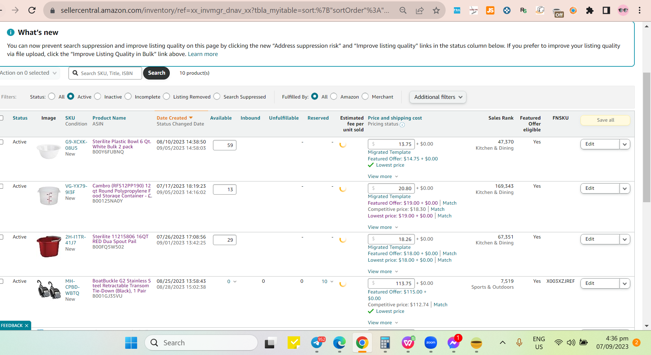Open the orange JS extension
The height and width of the screenshot is (355, 651).
pyautogui.click(x=490, y=10)
